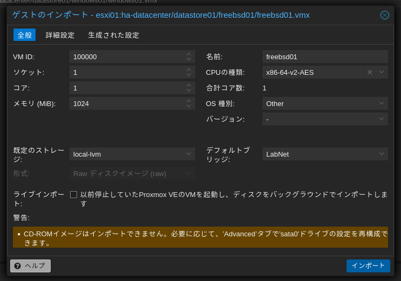Open the ヘルプ button
Image resolution: width=401 pixels, height=281 pixels.
click(30, 266)
